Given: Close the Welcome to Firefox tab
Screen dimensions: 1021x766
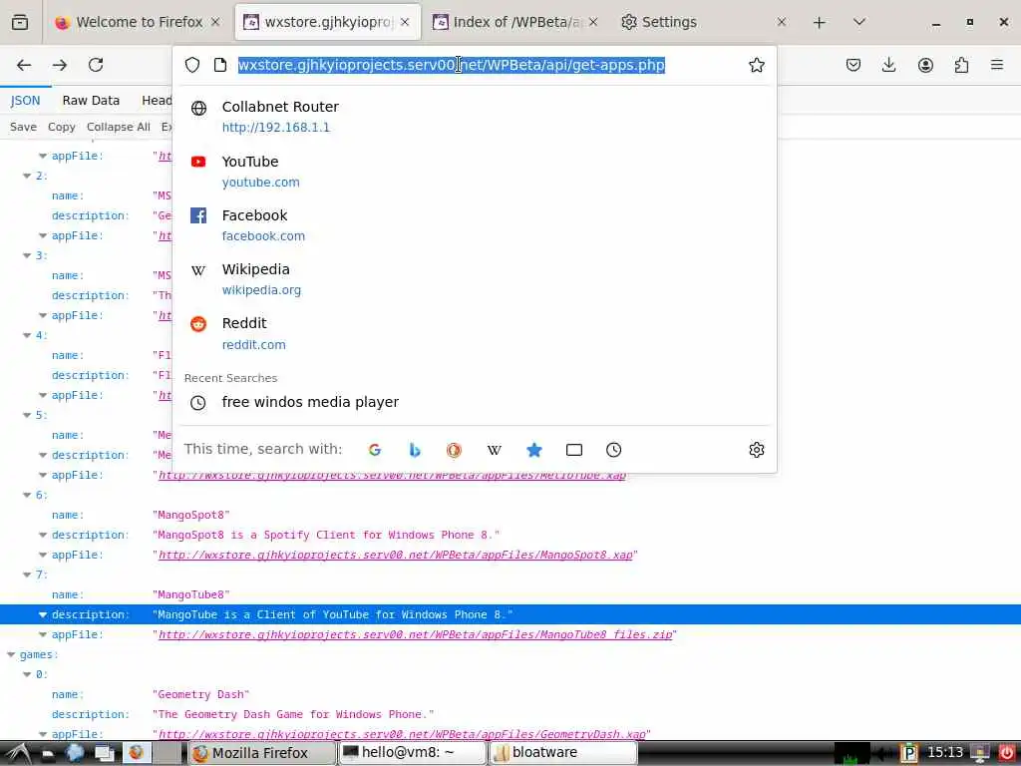Looking at the screenshot, I should (x=215, y=22).
